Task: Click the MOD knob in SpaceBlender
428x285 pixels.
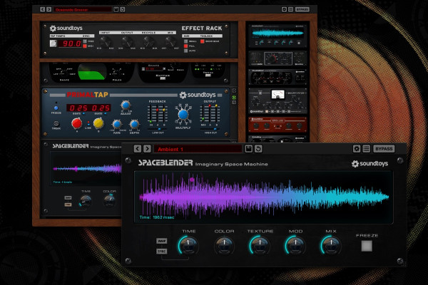Action: (295, 245)
